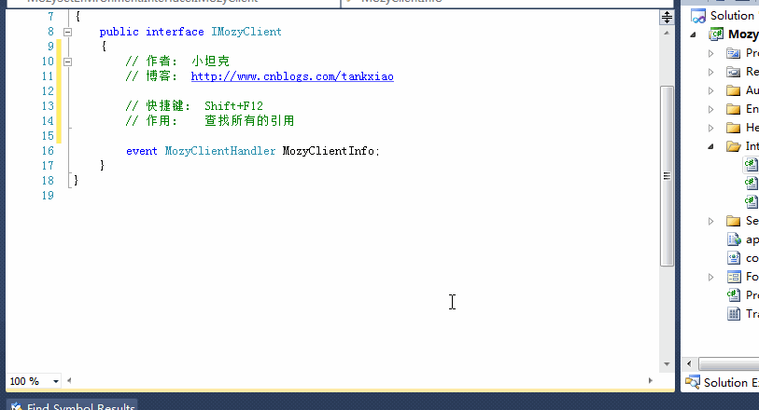Switch to the Find Symbol Results tab
This screenshot has width=759, height=410.
coord(74,405)
